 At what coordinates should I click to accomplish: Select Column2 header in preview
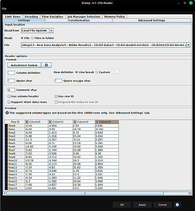click(84, 122)
